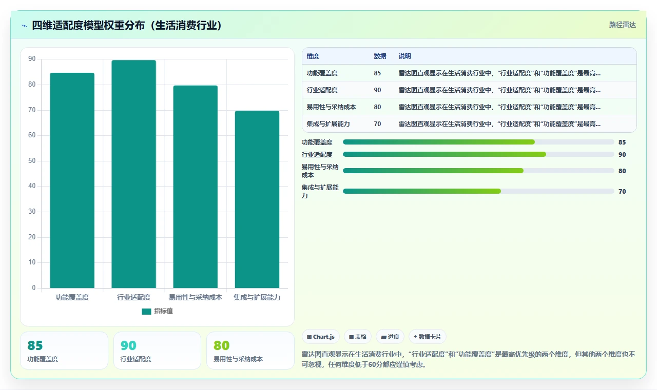The image size is (657, 390).
Task: Click the 指标值 legend text
Action: coord(163,311)
